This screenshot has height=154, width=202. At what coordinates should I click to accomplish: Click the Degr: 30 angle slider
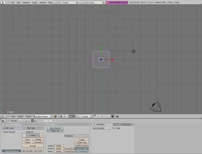[x=55, y=131]
